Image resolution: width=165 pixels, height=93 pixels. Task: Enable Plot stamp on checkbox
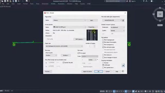coord(103,55)
